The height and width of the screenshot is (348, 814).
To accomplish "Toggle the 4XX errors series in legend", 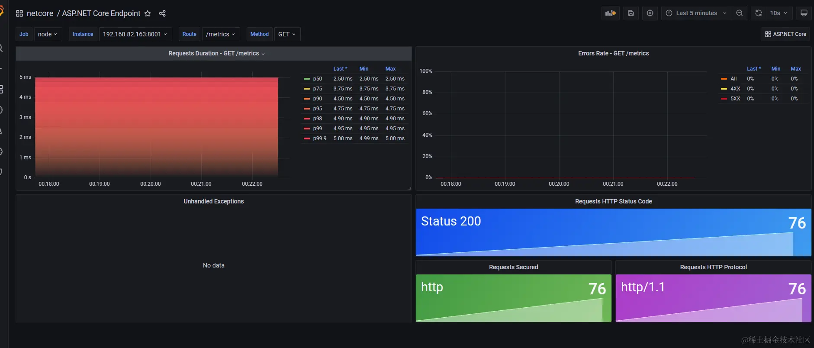I will point(735,89).
